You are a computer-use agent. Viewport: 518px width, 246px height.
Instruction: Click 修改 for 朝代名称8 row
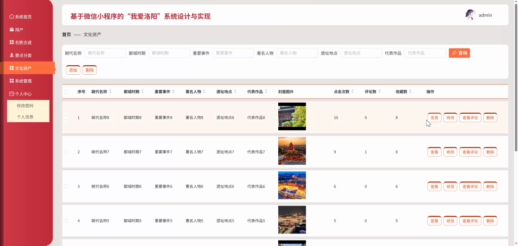[x=450, y=117]
